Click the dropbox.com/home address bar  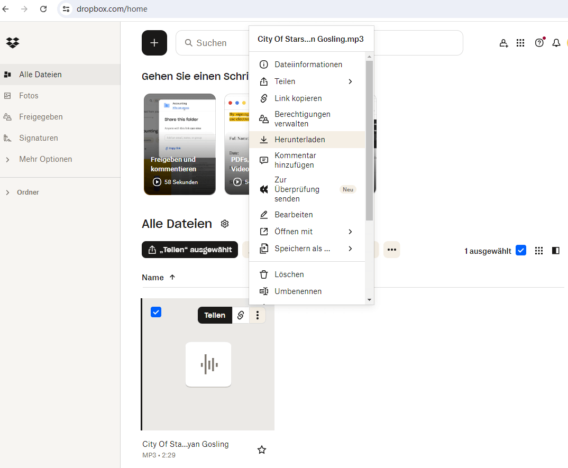click(x=112, y=8)
